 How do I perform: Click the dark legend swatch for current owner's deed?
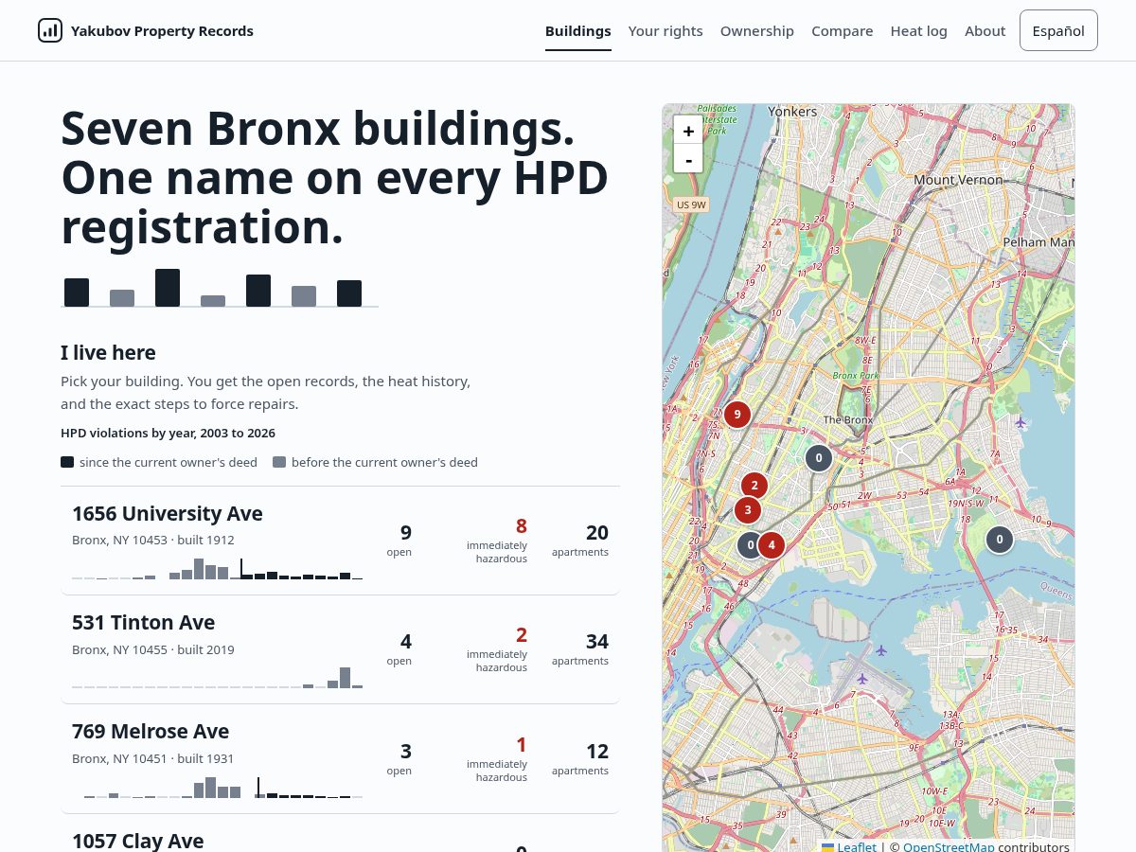(x=67, y=462)
